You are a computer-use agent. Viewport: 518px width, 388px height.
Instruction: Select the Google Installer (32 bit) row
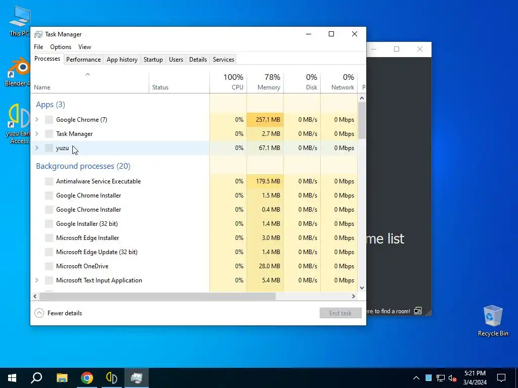point(194,224)
